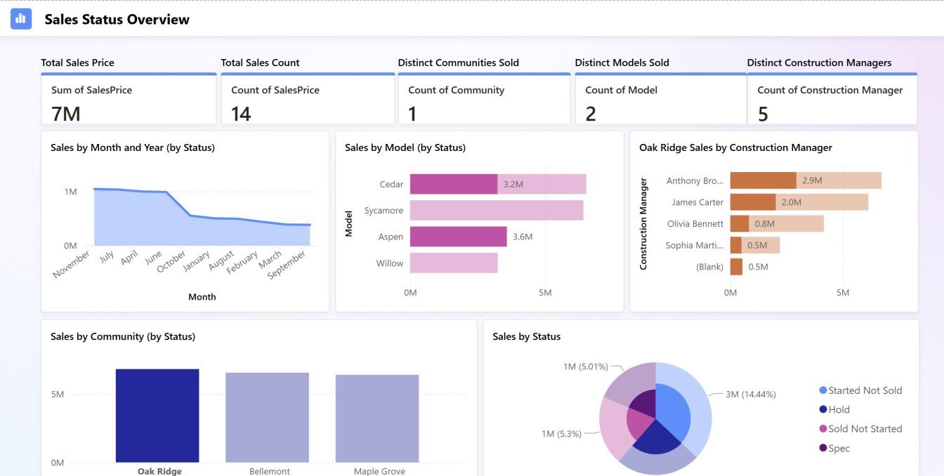The width and height of the screenshot is (944, 476).
Task: Select the Anthony Bro... construction manager bar
Action: pos(763,180)
